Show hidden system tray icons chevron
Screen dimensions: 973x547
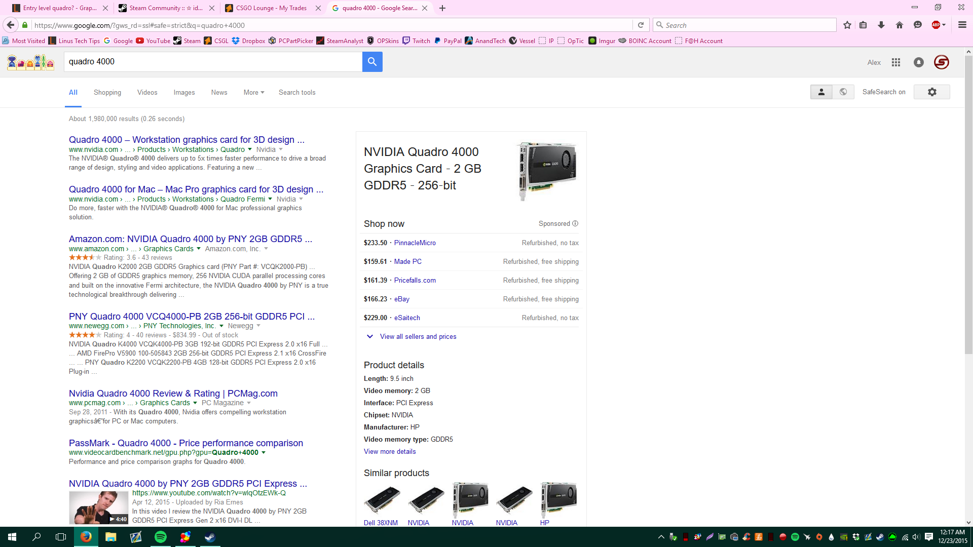(661, 537)
